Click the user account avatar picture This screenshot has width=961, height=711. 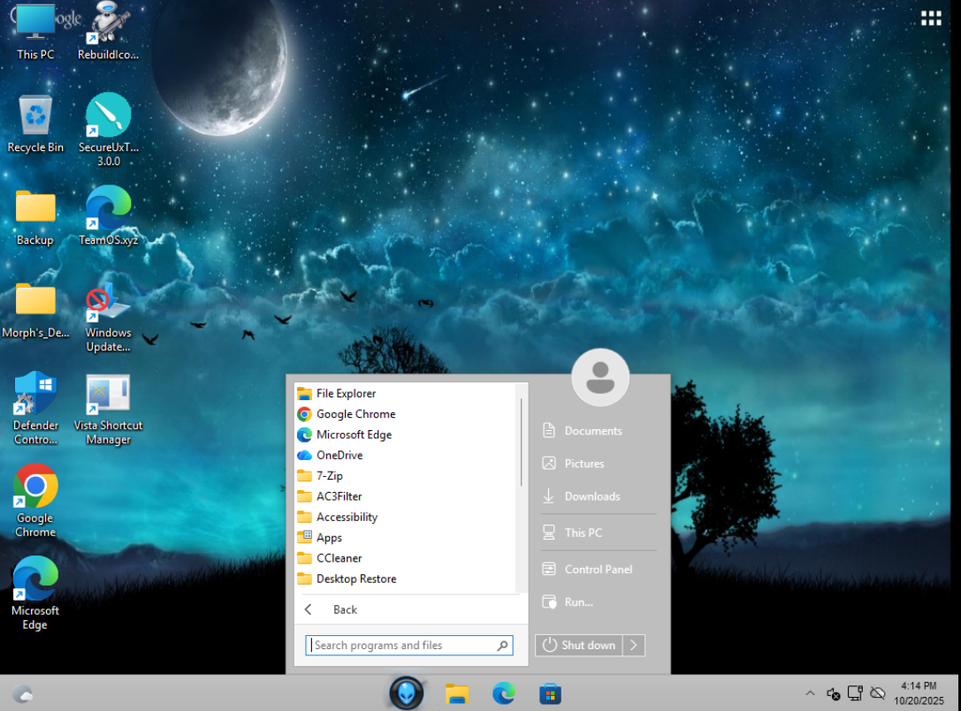click(x=600, y=377)
